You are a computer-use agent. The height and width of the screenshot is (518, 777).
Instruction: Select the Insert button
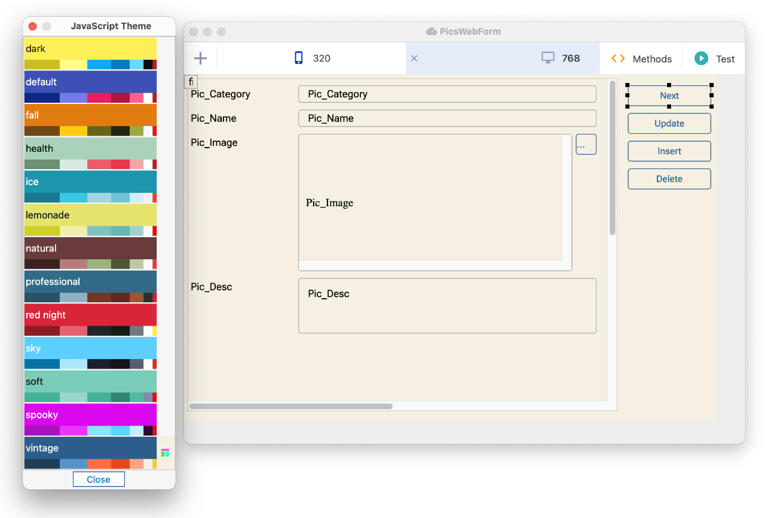click(669, 151)
